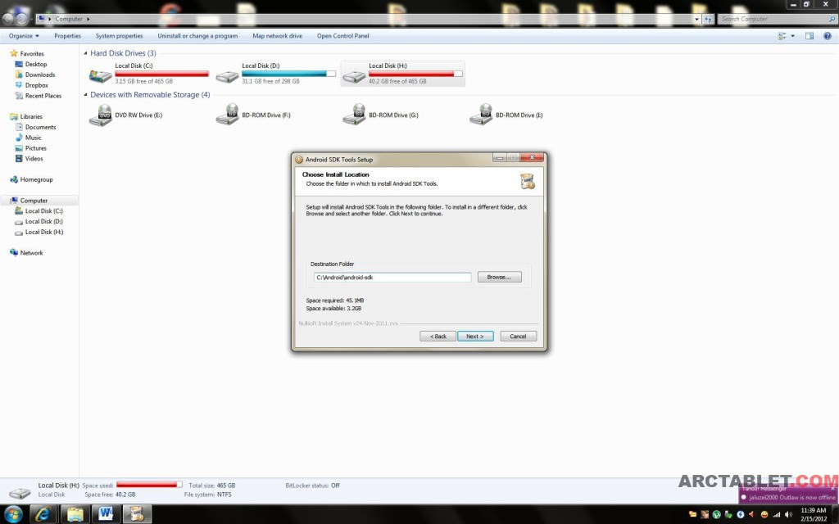Select Local Disk (H:) in navigation tree
The height and width of the screenshot is (524, 839).
pyautogui.click(x=44, y=232)
